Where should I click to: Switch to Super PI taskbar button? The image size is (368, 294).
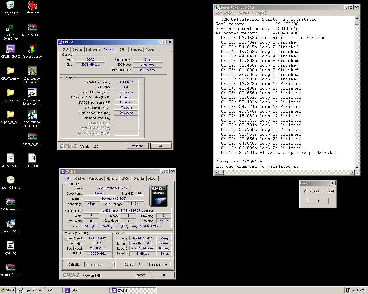pyautogui.click(x=39, y=290)
